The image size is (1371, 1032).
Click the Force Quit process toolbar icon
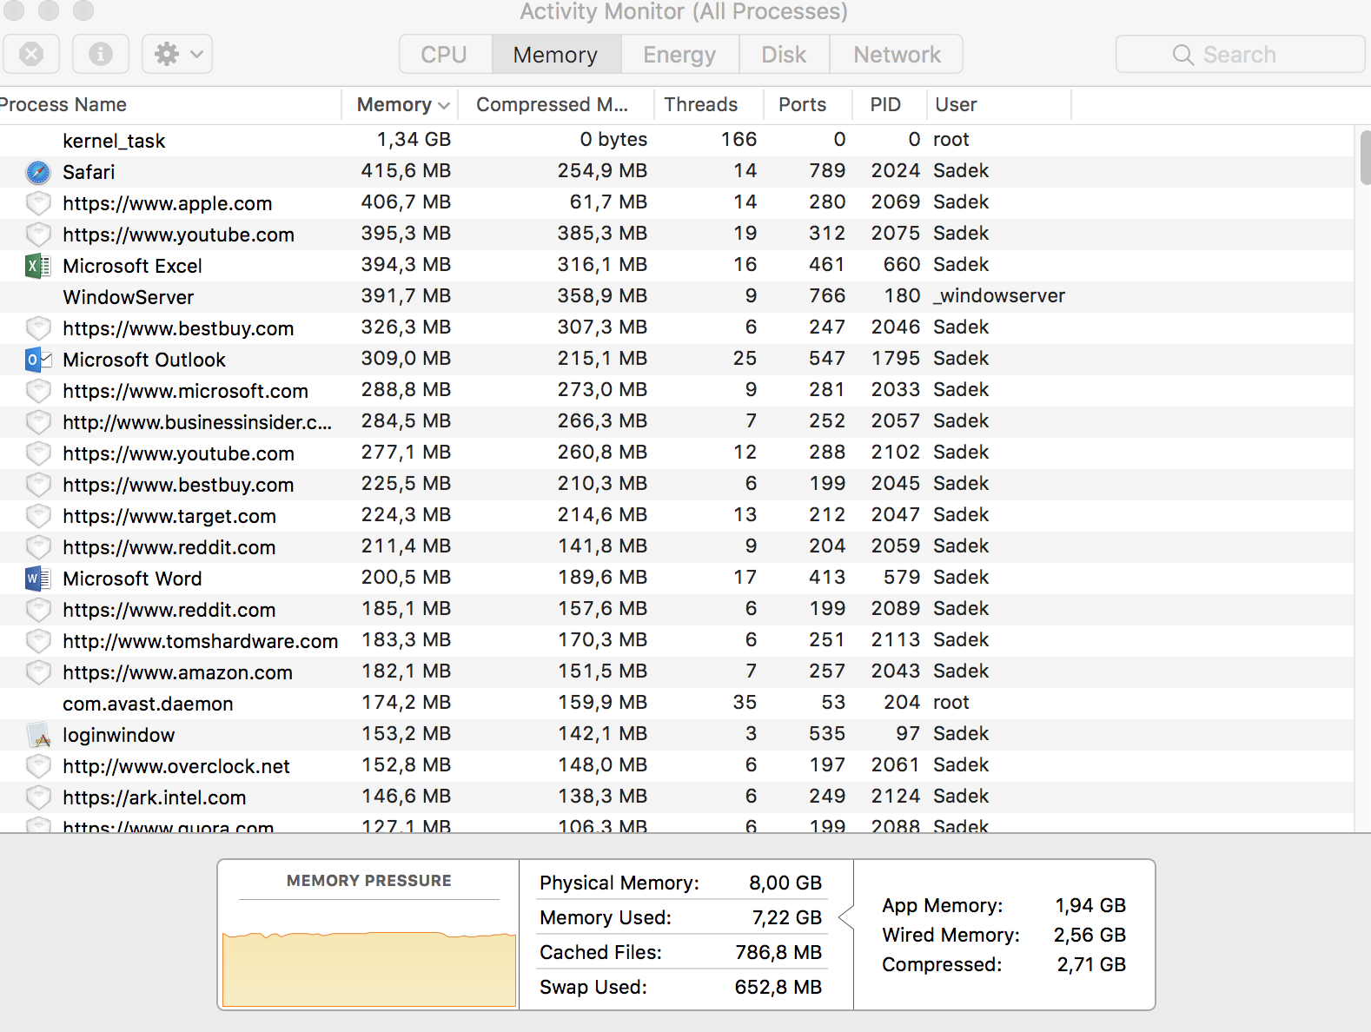click(x=31, y=54)
